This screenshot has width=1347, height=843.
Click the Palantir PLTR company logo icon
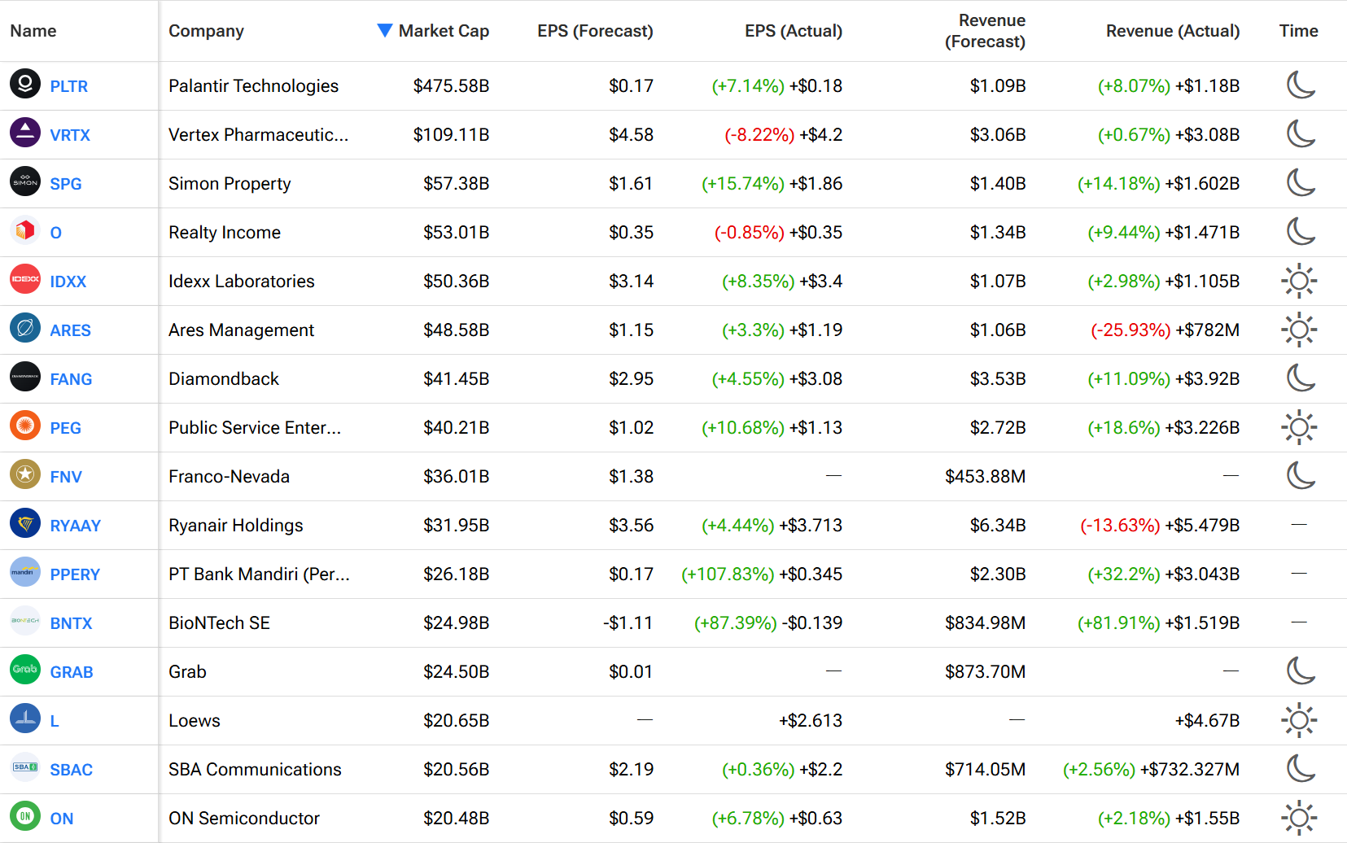coord(25,84)
